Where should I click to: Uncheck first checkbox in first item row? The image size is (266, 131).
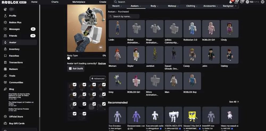[x=75, y=84]
